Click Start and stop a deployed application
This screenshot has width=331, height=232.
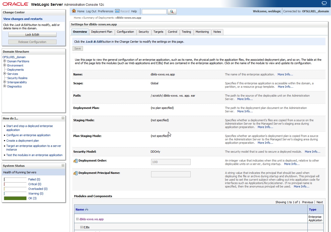coord(29,128)
